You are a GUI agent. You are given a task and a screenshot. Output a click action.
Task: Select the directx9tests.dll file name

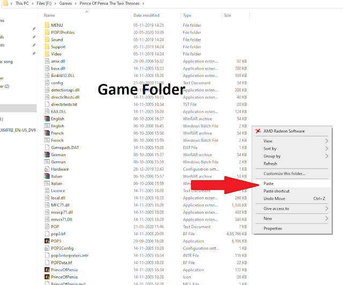point(65,97)
